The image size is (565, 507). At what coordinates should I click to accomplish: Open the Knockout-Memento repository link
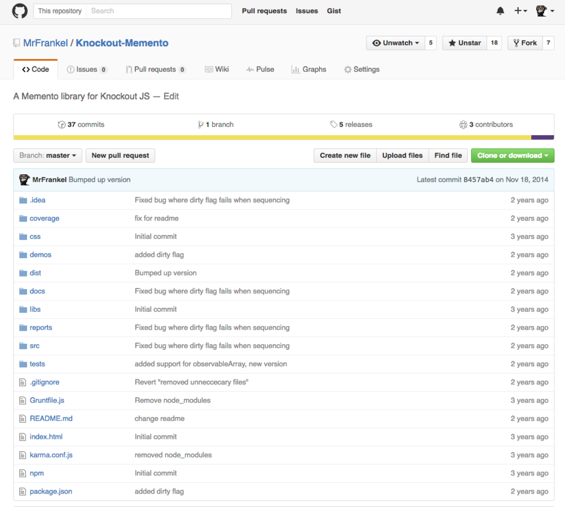click(122, 43)
